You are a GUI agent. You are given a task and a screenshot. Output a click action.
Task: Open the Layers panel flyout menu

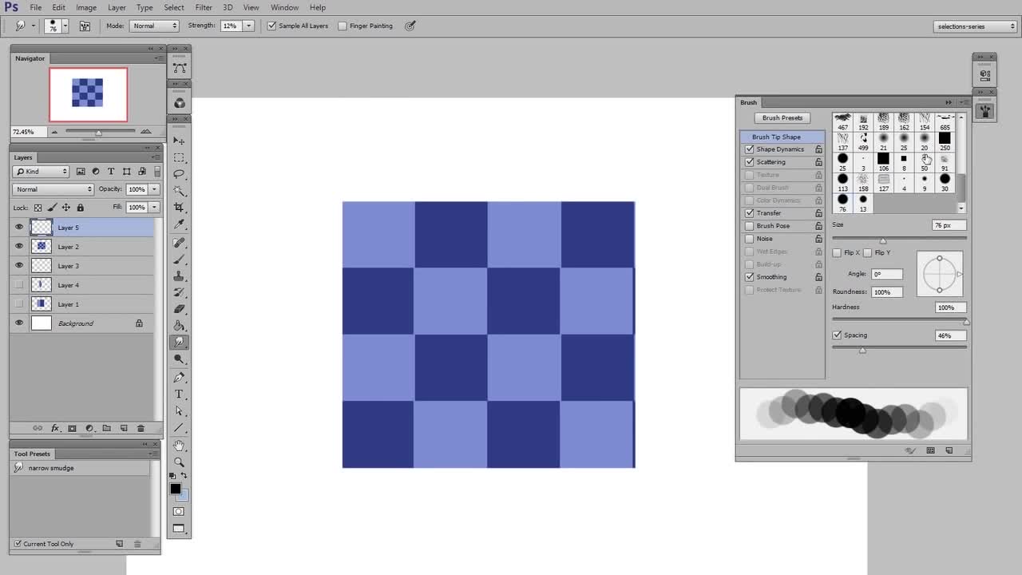156,157
